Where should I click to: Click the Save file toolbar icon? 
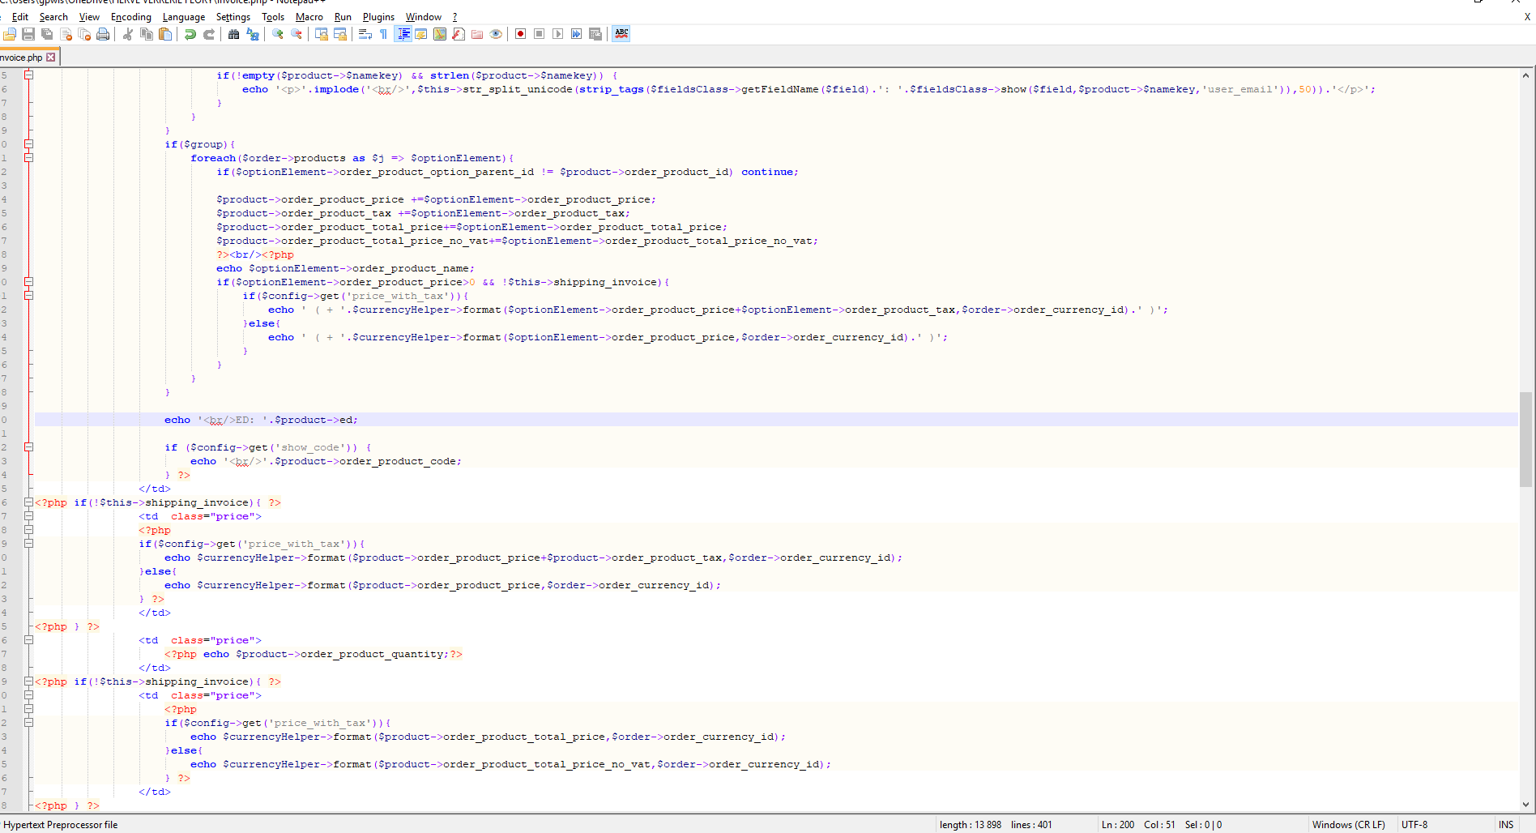pos(28,34)
